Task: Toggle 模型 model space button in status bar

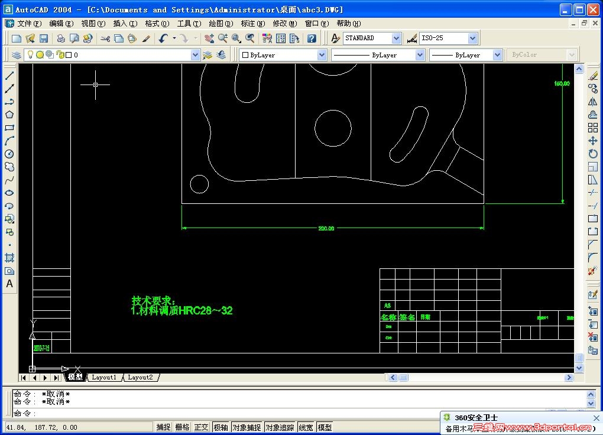Action: click(325, 427)
